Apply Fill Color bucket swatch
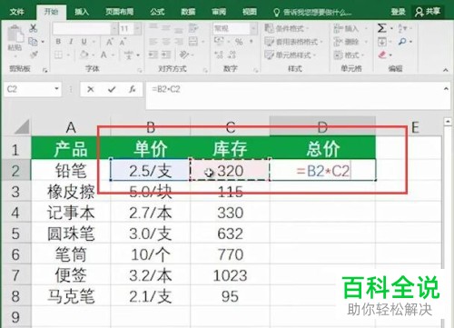454x328 pixels. coord(84,55)
